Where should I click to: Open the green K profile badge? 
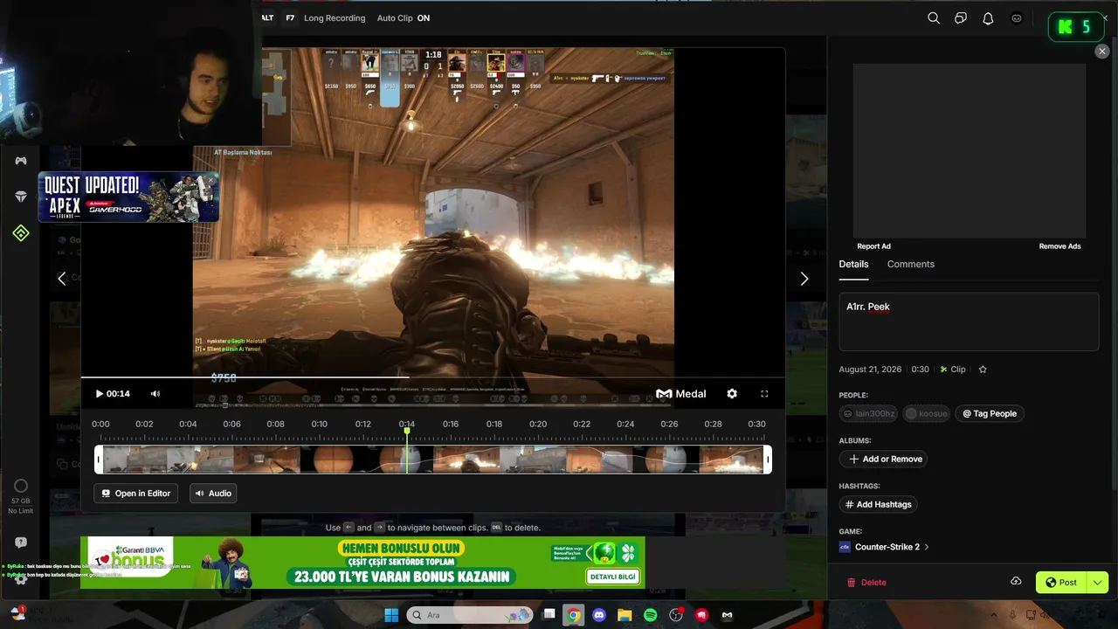[1075, 27]
